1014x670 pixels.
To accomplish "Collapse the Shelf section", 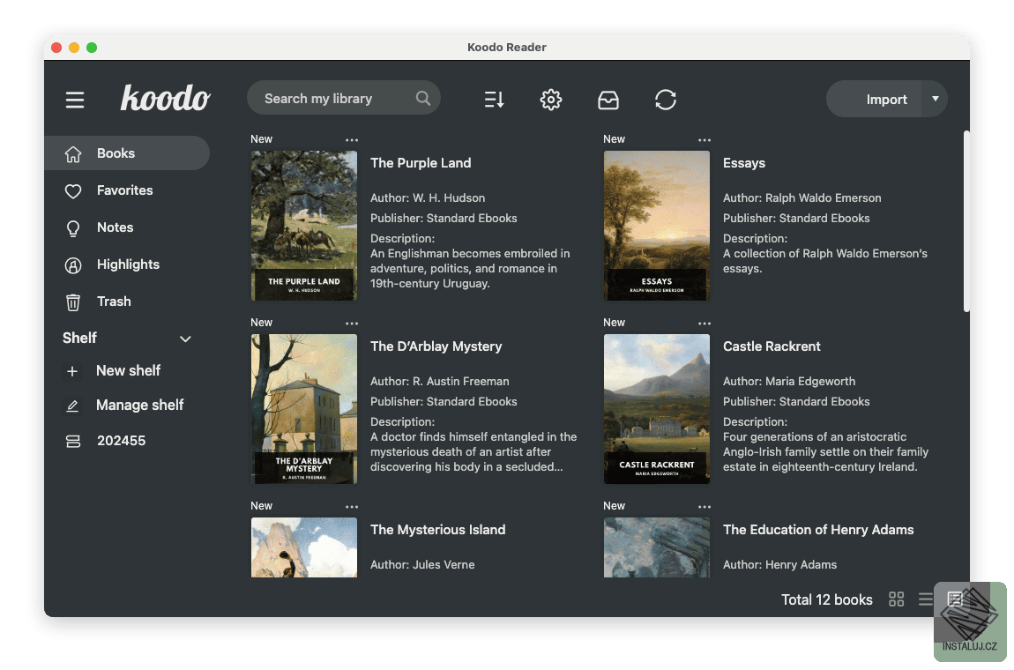I will [185, 339].
